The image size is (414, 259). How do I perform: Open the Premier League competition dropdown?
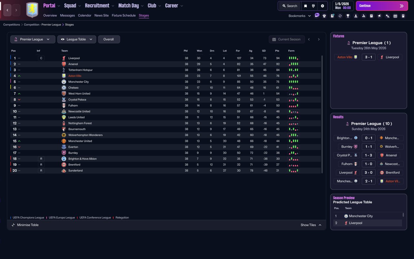pyautogui.click(x=33, y=39)
